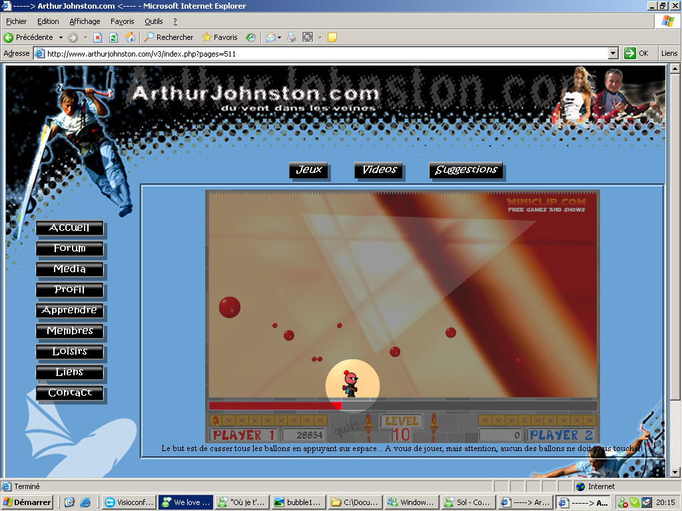Open the Affichage menu
The width and height of the screenshot is (682, 511).
tap(85, 21)
